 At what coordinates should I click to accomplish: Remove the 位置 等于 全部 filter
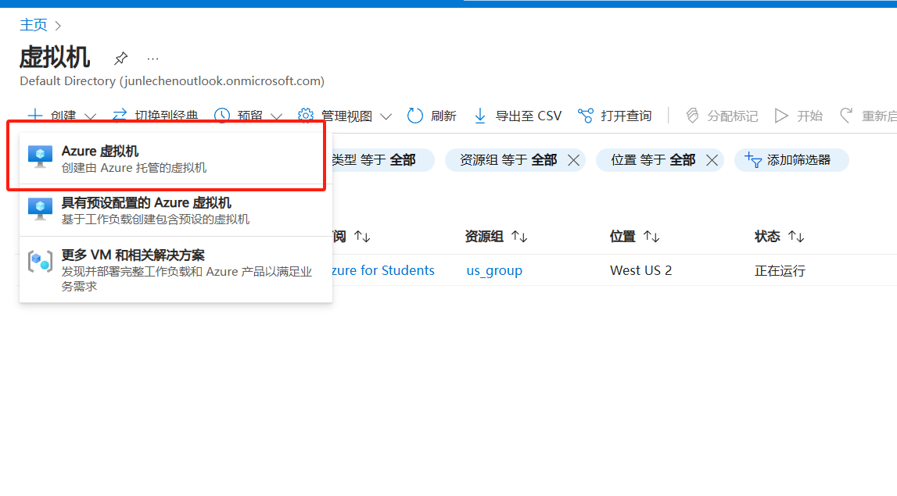pos(712,160)
